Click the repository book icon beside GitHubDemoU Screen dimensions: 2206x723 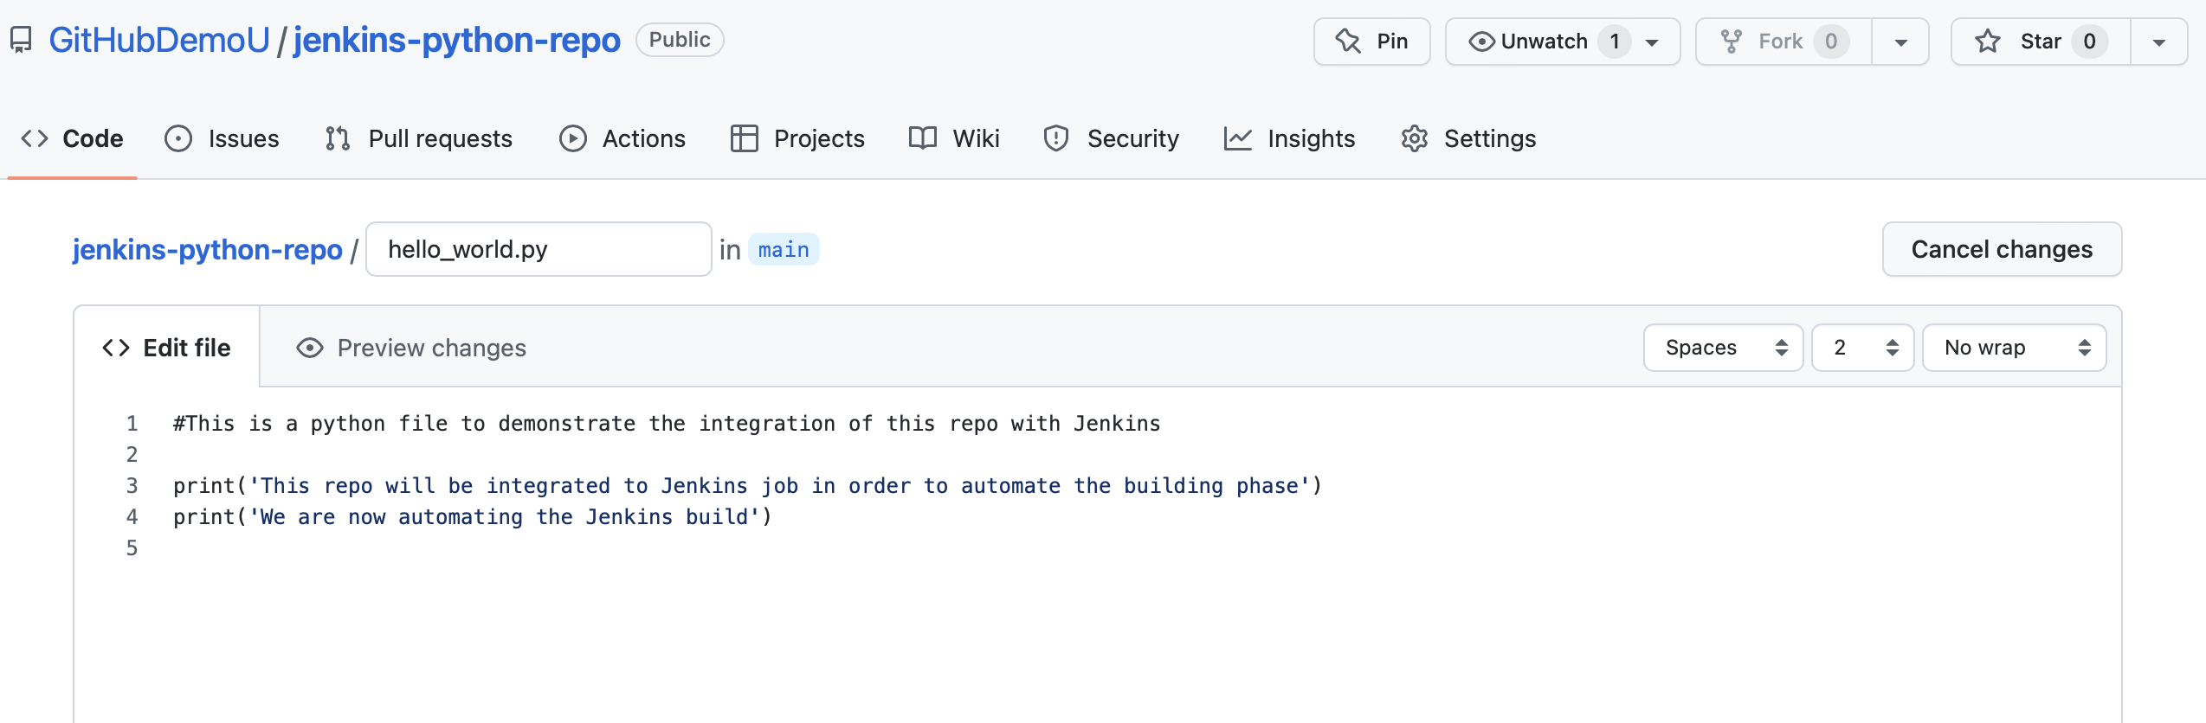point(21,40)
